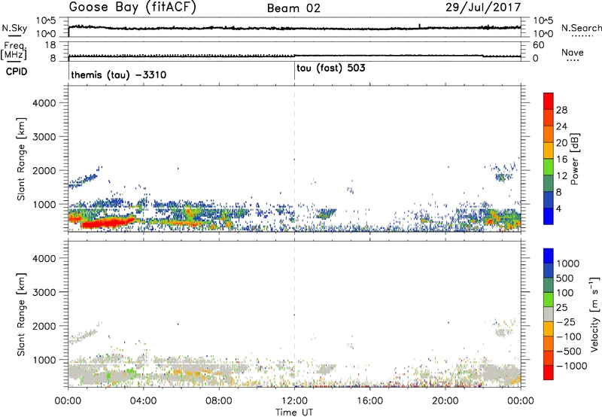
Task: Click the "18" frequency axis tick
Action: [x=50, y=45]
